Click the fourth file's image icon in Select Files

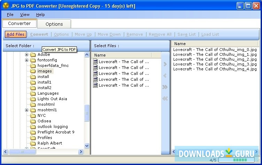[x=95, y=79]
